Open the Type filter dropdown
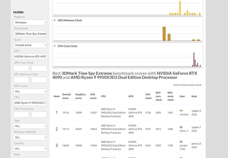228x158 pixels. pyautogui.click(x=30, y=126)
